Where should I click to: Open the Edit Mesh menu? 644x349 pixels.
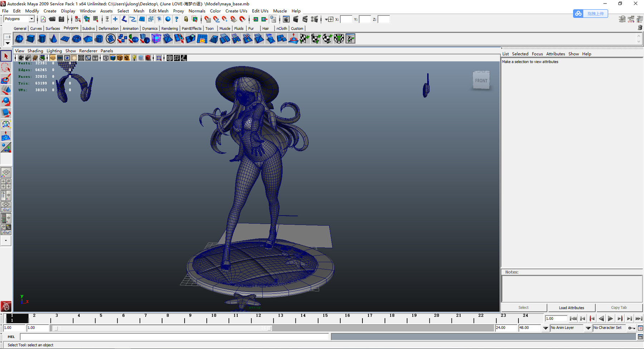tap(158, 11)
